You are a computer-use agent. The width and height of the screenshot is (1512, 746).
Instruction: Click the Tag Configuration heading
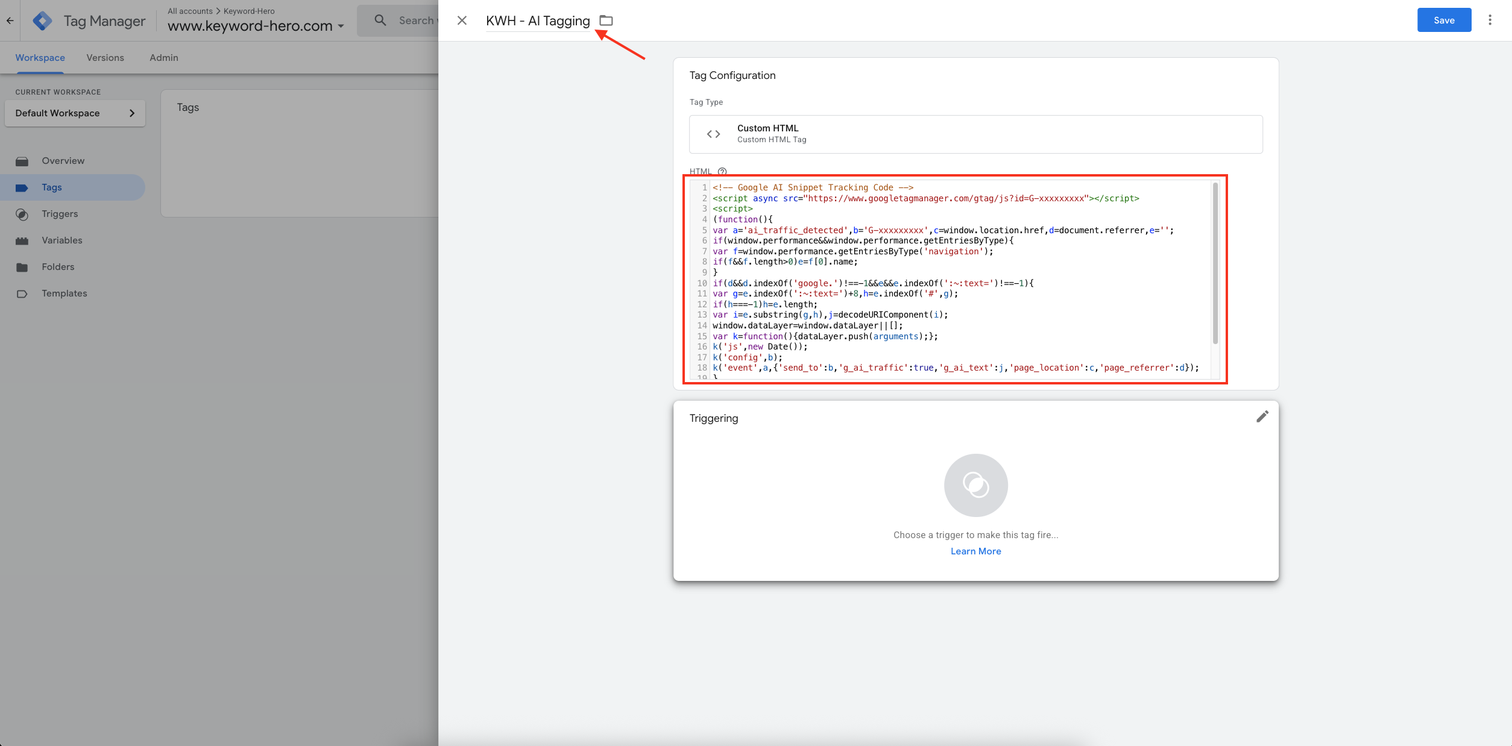[732, 75]
